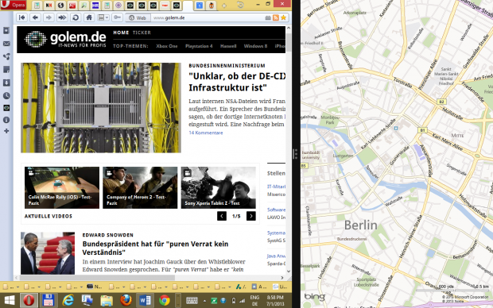The image size is (493, 308).
Task: Click the Fast Forward double-arrow button
Action: tap(62, 17)
